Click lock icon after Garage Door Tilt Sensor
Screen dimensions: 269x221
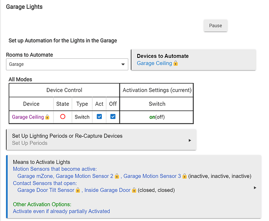point(78,191)
